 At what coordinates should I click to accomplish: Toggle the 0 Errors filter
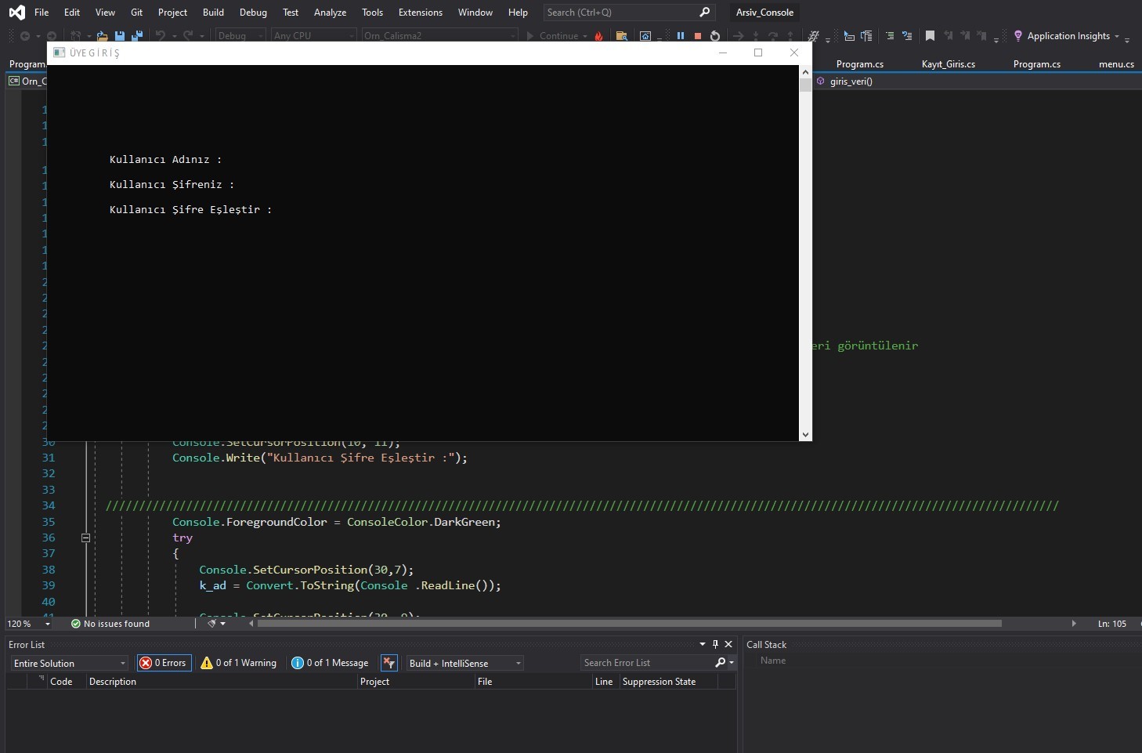pyautogui.click(x=163, y=663)
